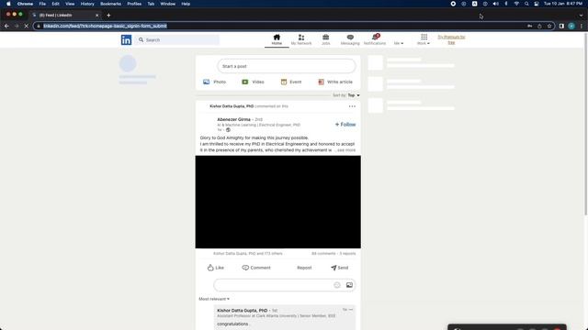This screenshot has width=588, height=330.
Task: Open the Chrome profile avatar
Action: tap(571, 26)
